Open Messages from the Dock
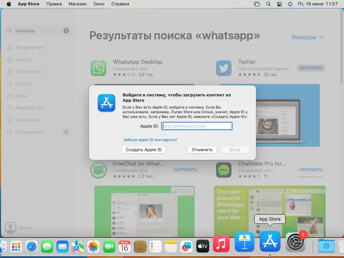The height and width of the screenshot is (258, 344). click(x=47, y=246)
